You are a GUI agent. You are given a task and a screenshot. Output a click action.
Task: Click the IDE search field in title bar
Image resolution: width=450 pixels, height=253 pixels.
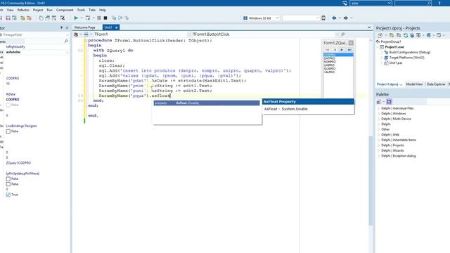point(413,3)
